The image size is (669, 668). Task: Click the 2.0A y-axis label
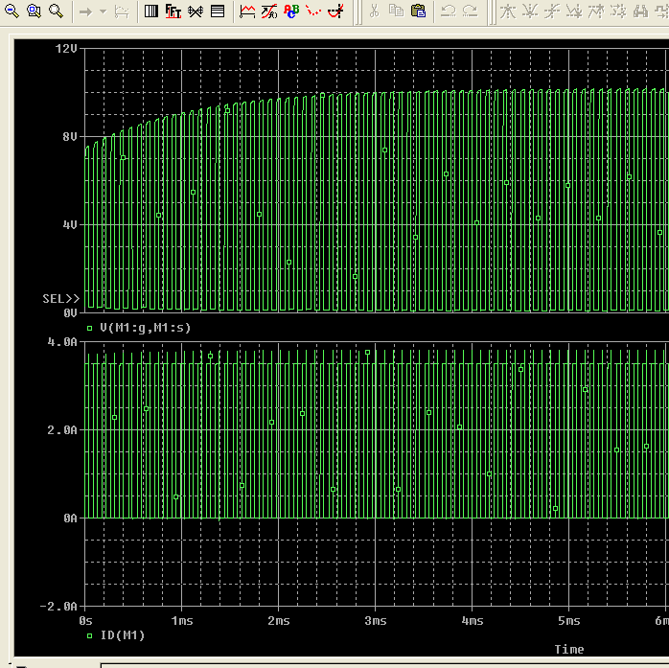[x=62, y=430]
